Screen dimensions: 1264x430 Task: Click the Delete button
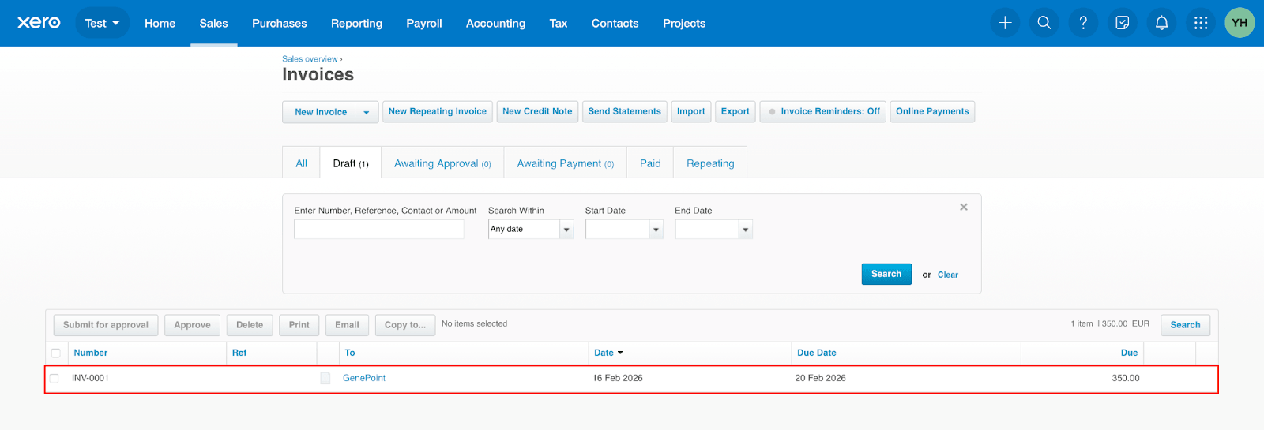pos(250,325)
